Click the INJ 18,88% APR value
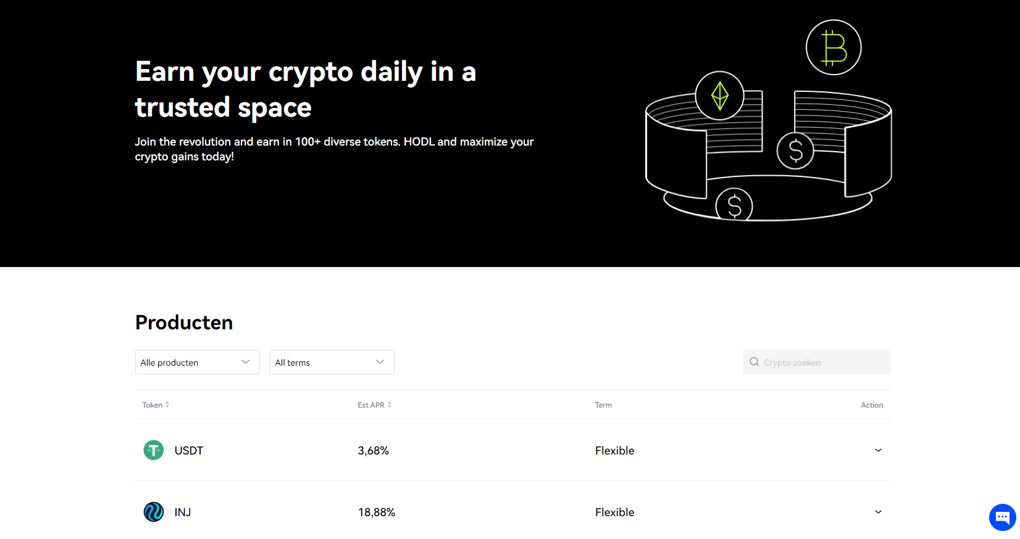 coord(377,512)
